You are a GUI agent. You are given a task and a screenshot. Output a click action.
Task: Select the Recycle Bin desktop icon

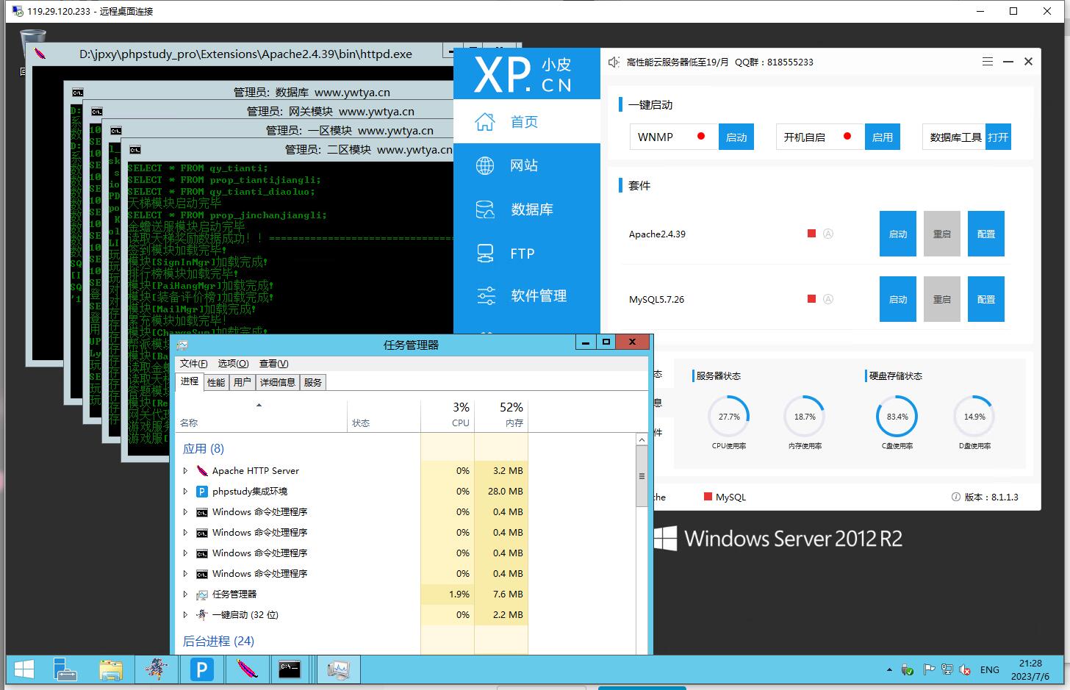tap(32, 43)
